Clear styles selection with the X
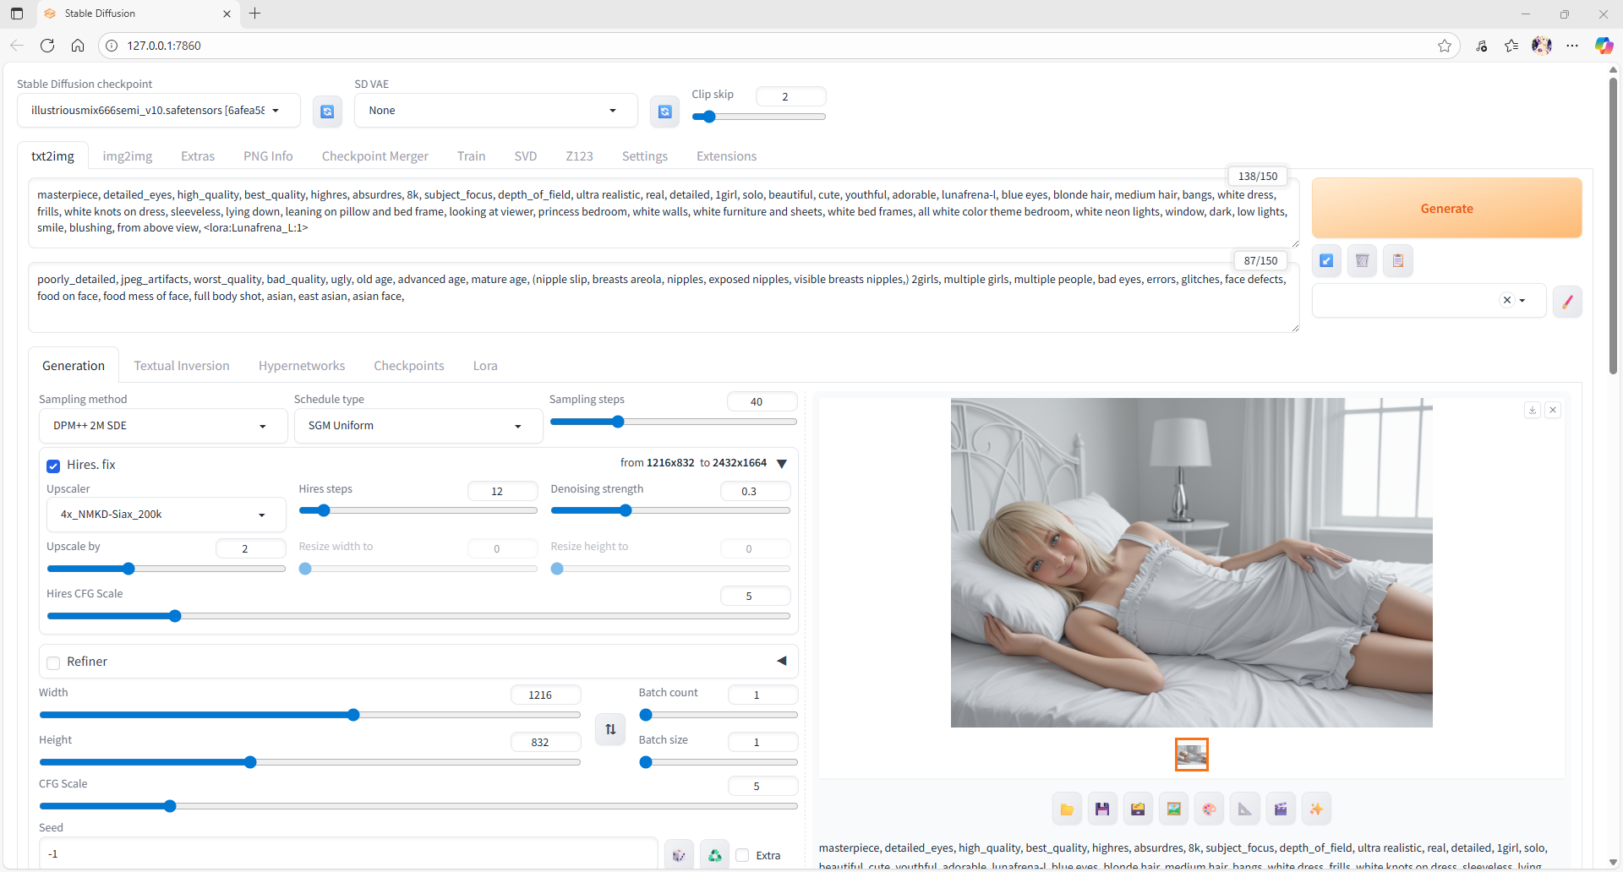 1506,300
